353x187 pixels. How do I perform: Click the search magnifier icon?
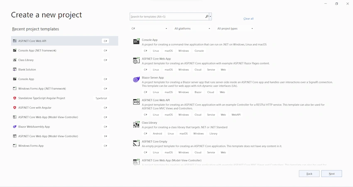click(x=207, y=17)
